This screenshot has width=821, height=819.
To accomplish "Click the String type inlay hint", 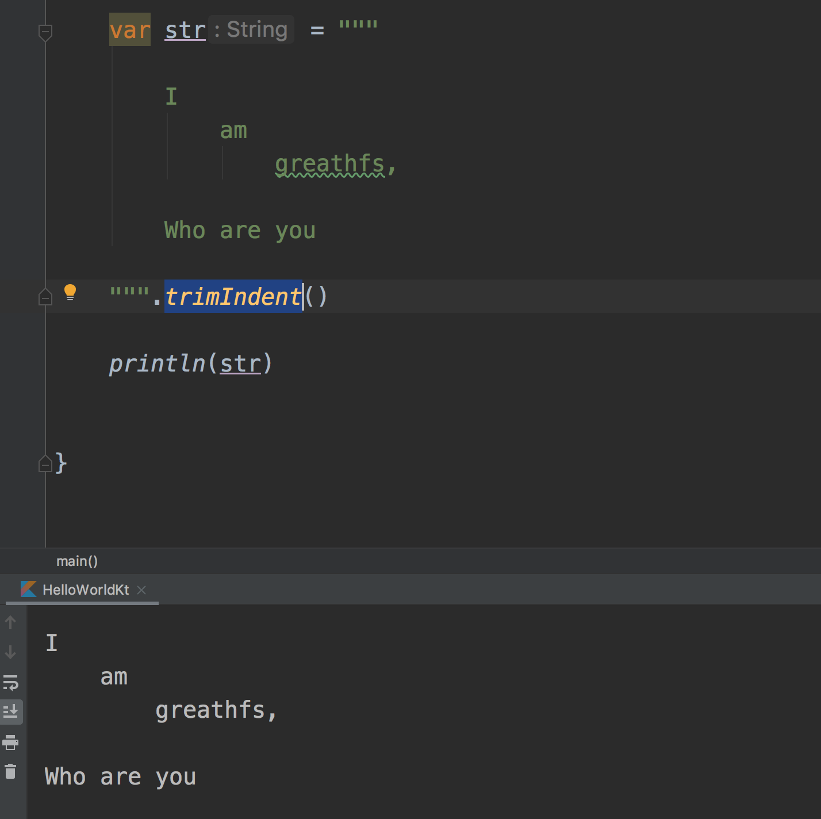I will point(251,29).
